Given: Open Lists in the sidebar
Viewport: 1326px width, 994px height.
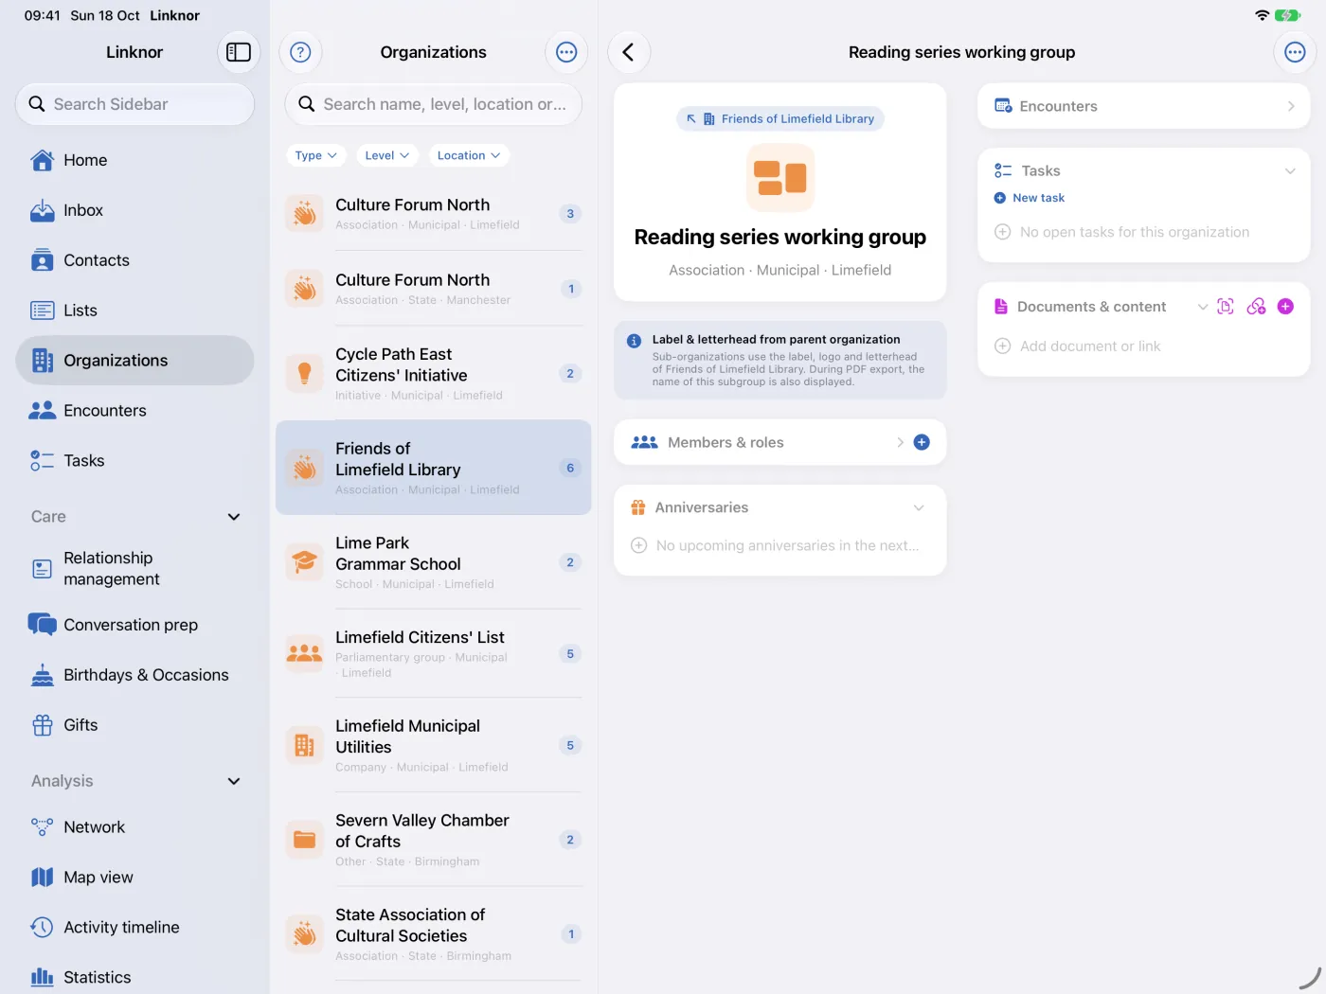Looking at the screenshot, I should click(134, 311).
